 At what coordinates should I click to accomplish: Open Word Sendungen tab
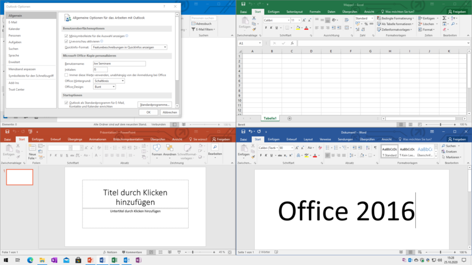click(x=345, y=140)
